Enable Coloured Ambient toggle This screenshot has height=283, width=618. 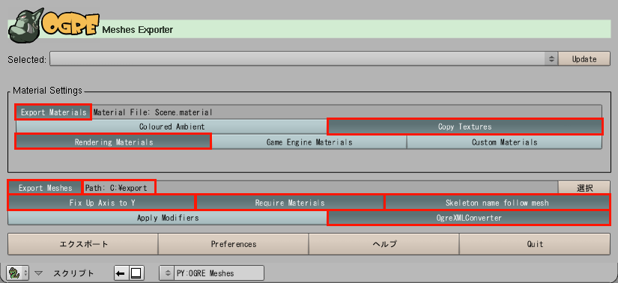pos(172,127)
